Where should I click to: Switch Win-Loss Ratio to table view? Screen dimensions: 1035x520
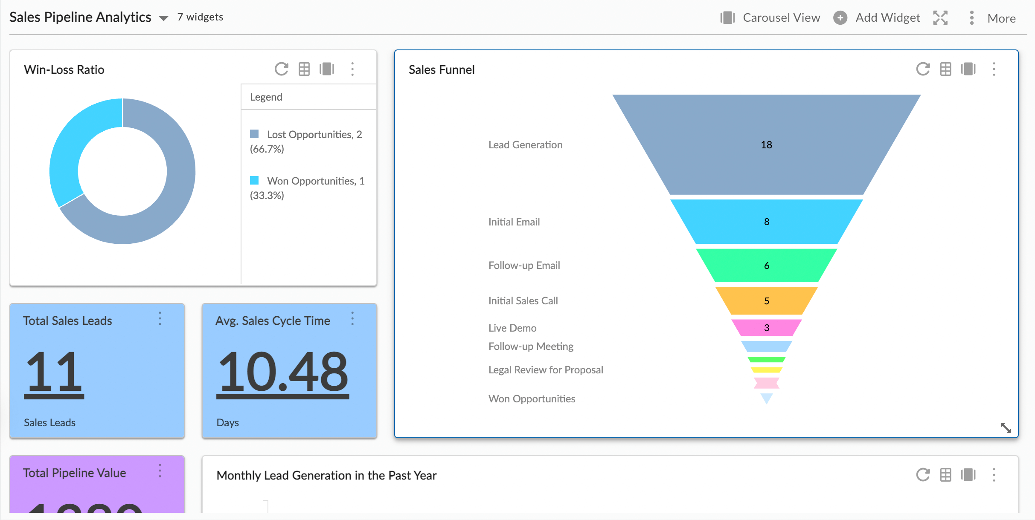tap(304, 69)
